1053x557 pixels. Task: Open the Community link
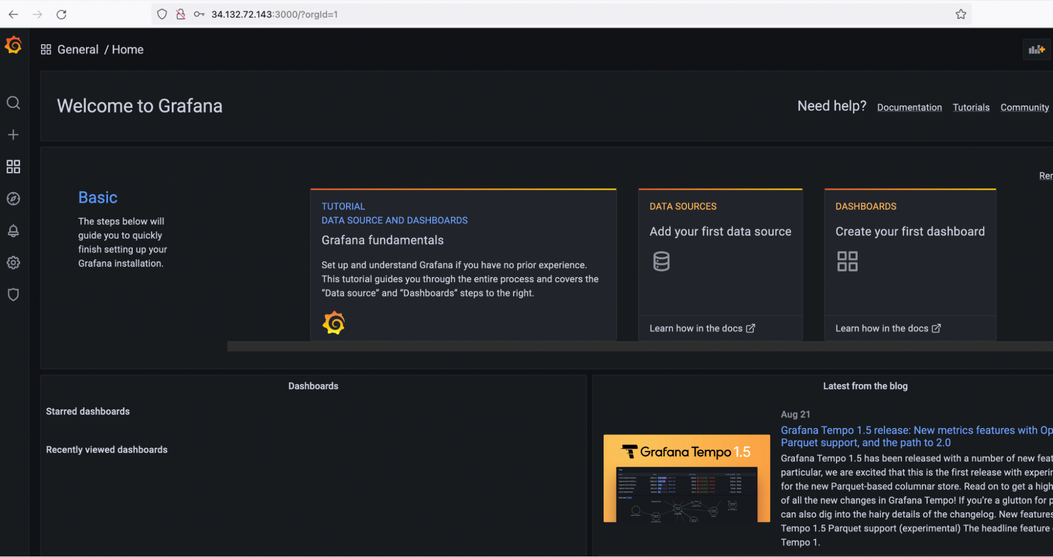click(x=1025, y=107)
